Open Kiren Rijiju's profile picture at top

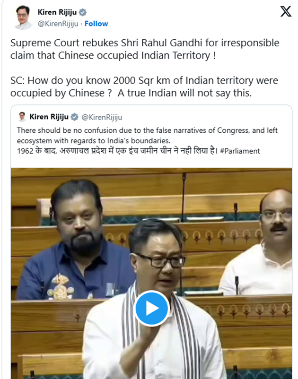(23, 17)
